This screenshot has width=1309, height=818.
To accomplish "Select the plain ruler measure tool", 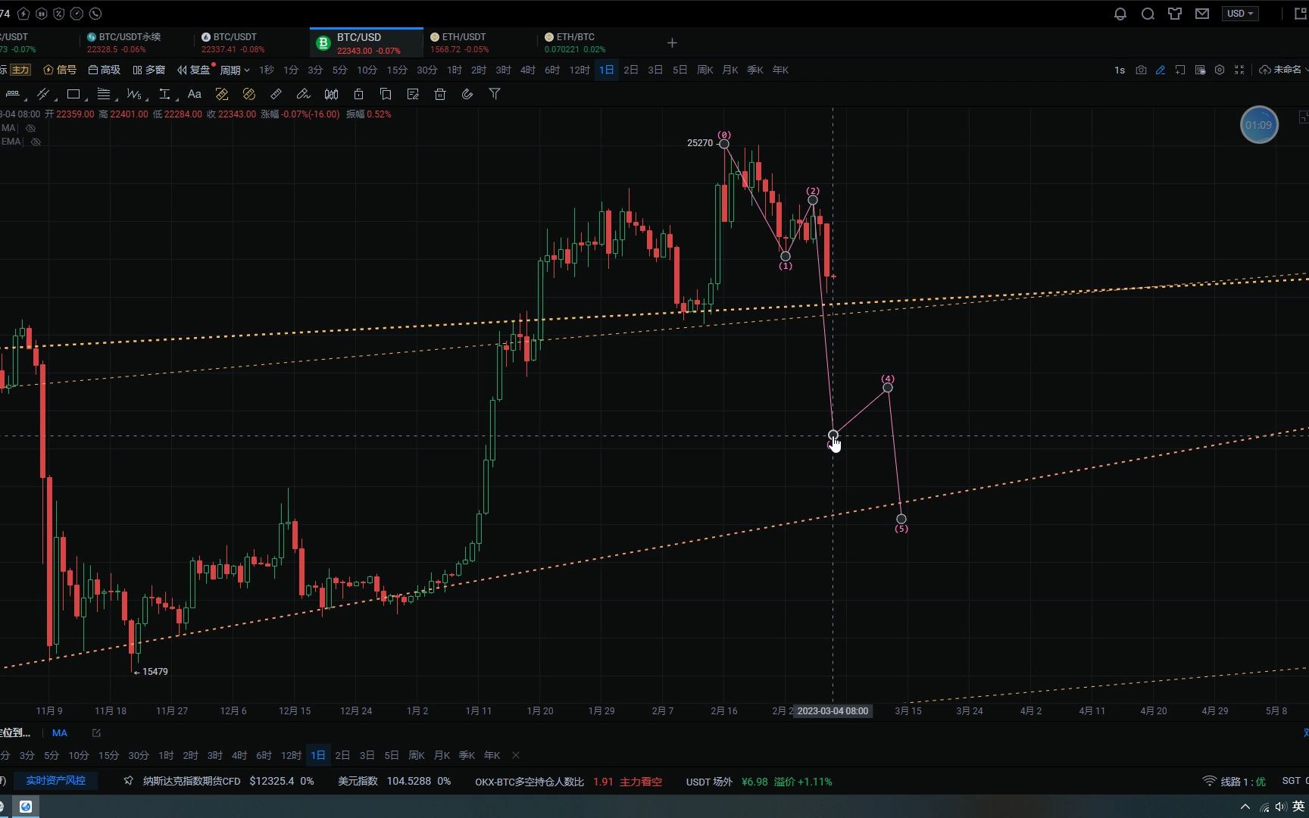I will point(276,94).
